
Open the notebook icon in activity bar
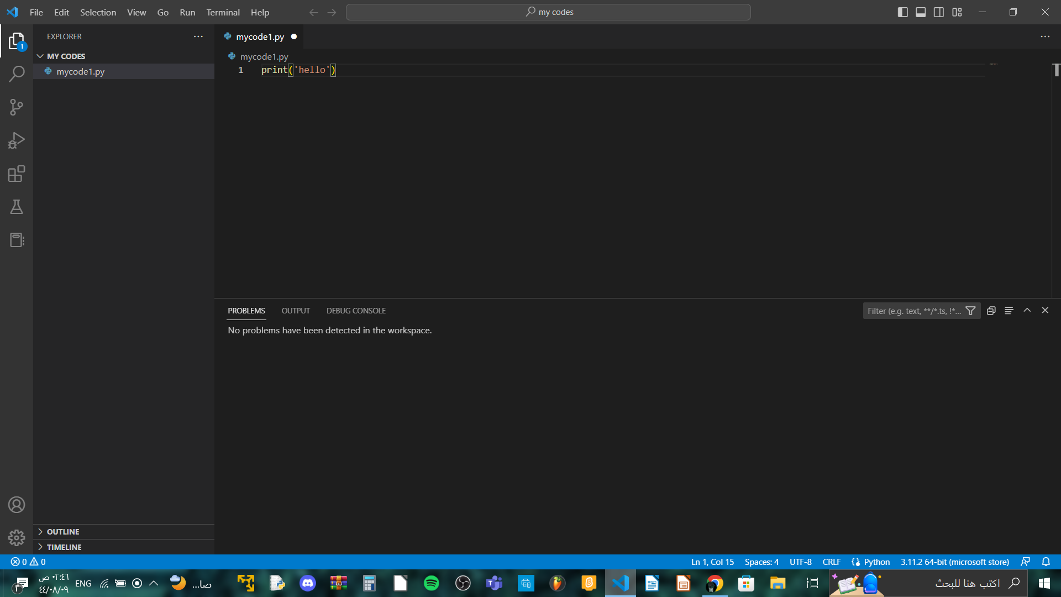pyautogui.click(x=17, y=240)
